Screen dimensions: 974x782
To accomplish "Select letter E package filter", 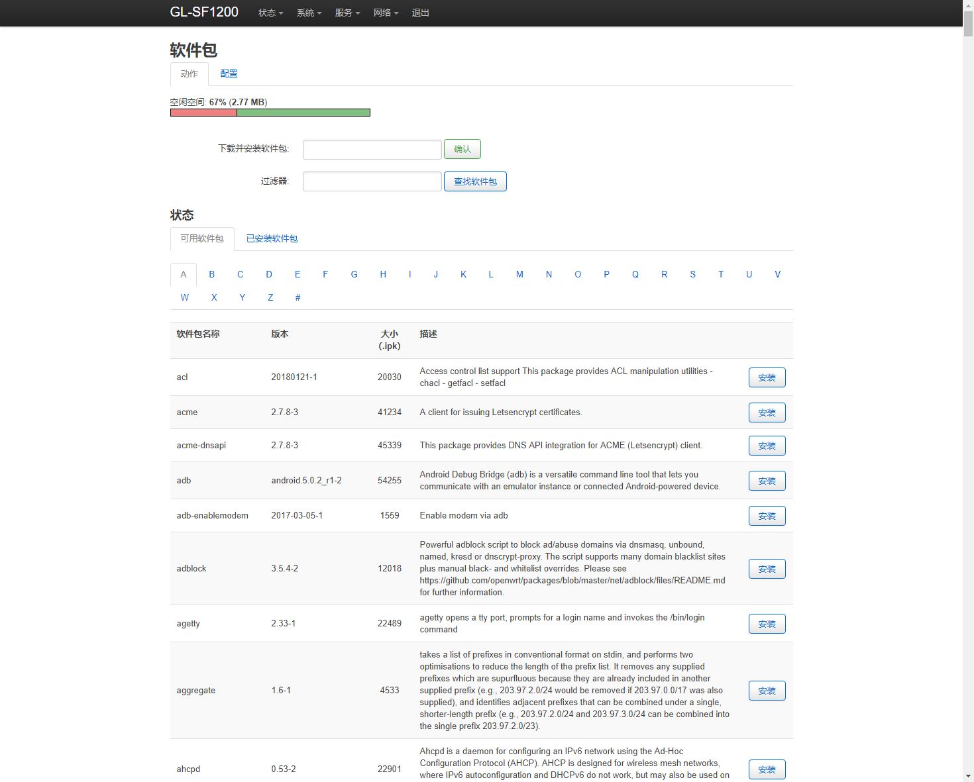I will click(298, 274).
